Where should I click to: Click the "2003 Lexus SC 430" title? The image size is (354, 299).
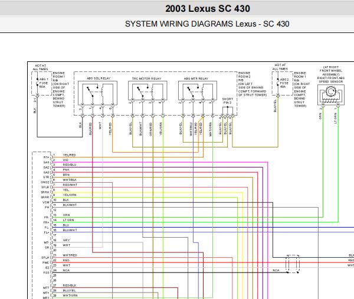[x=208, y=9]
